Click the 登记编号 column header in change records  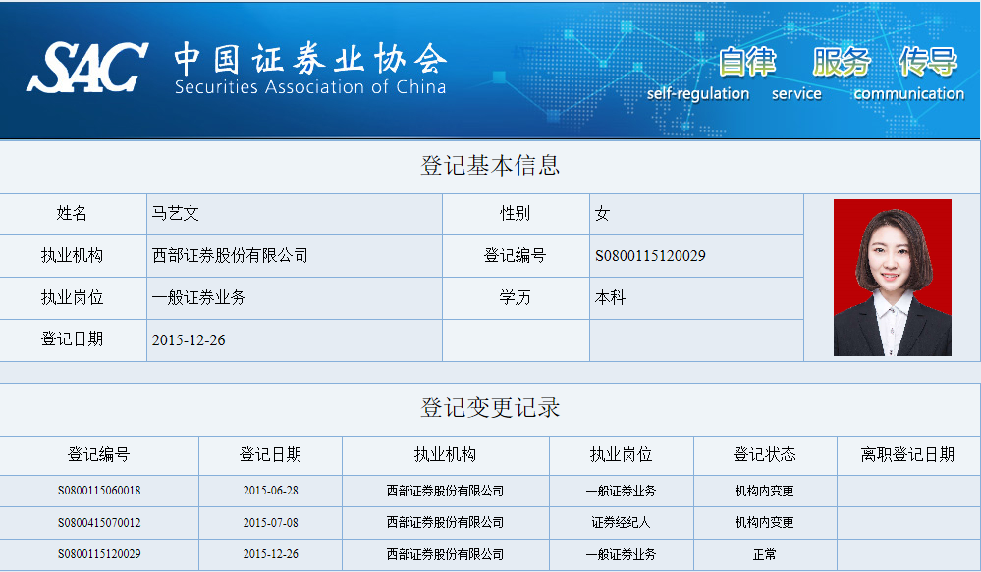pos(98,455)
